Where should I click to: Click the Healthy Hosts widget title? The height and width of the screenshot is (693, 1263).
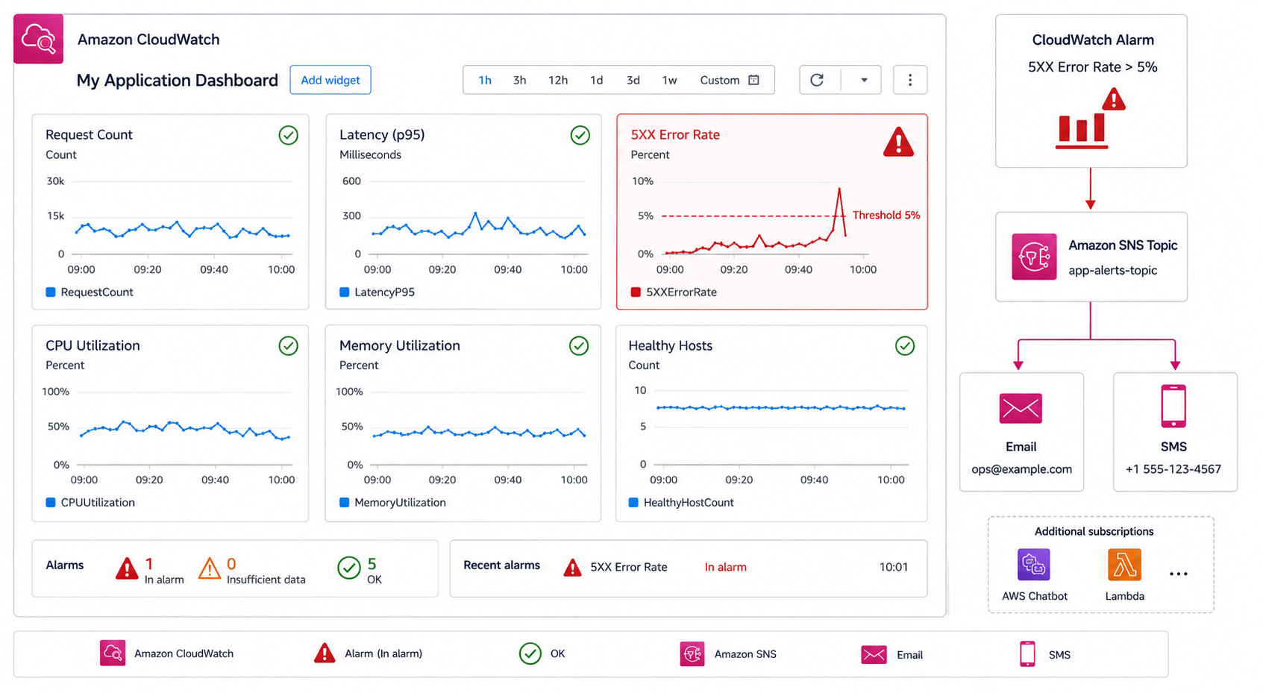point(670,345)
